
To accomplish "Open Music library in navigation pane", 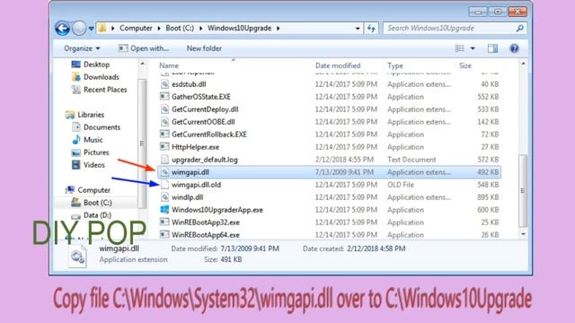I will coord(87,140).
